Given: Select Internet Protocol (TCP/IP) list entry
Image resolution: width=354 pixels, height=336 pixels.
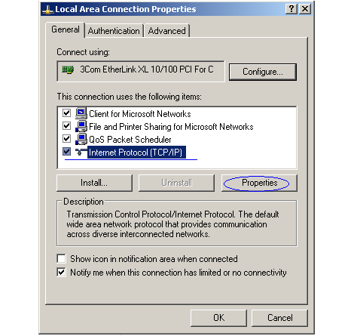Looking at the screenshot, I should [136, 153].
